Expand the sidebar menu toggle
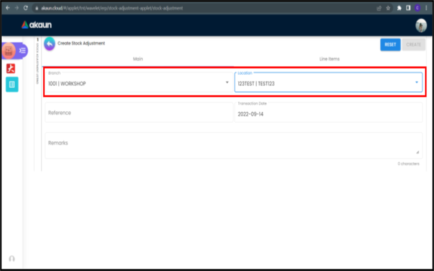434x271 pixels. (22, 51)
